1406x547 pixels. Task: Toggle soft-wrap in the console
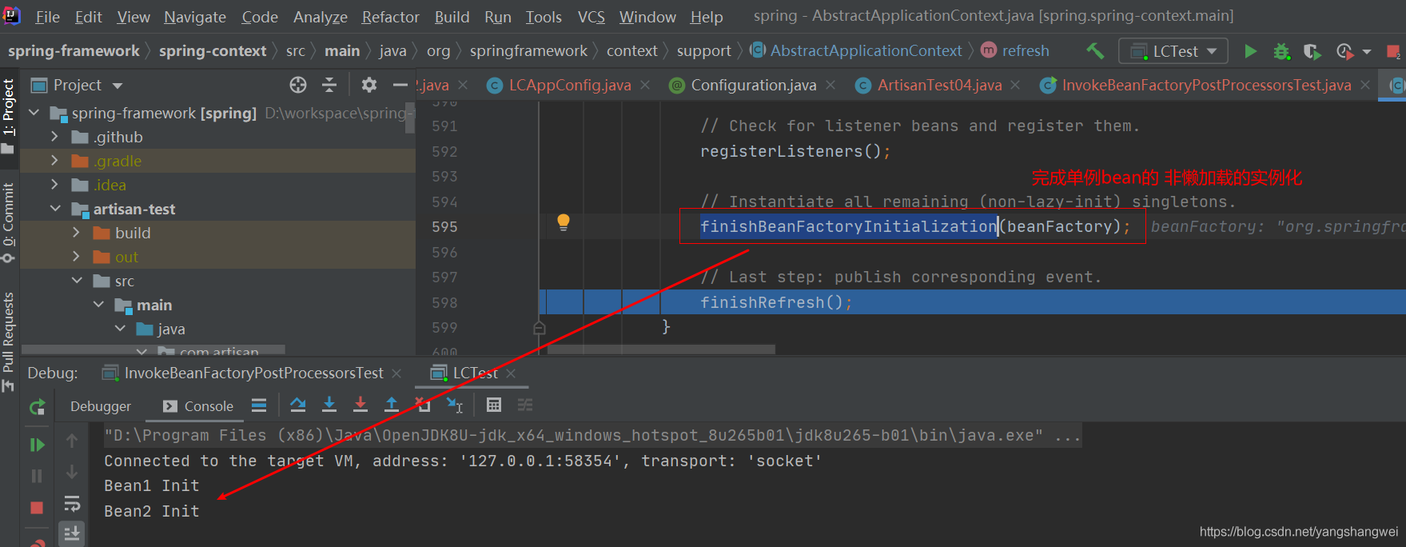tap(72, 504)
